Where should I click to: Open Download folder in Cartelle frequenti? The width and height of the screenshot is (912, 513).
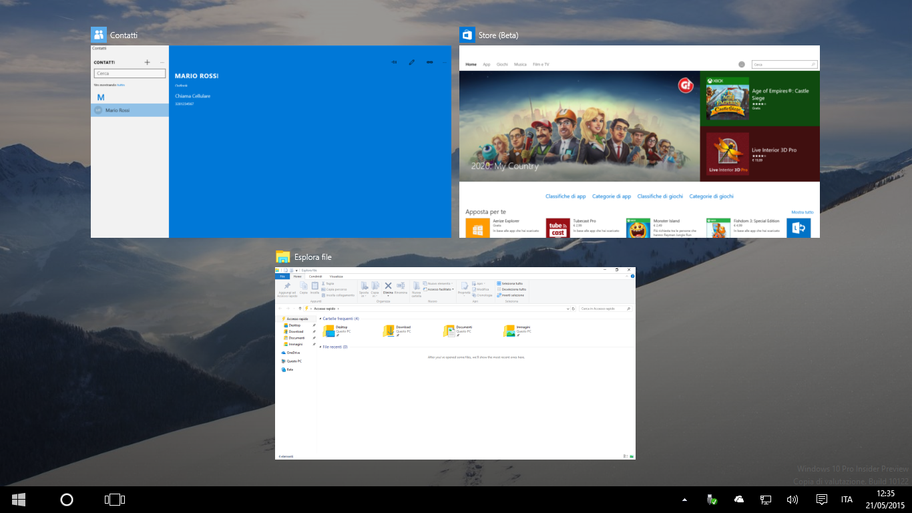(399, 331)
